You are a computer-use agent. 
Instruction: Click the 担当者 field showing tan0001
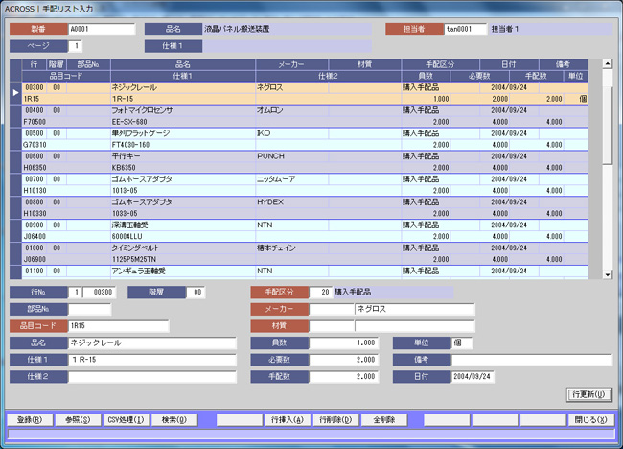click(x=465, y=29)
